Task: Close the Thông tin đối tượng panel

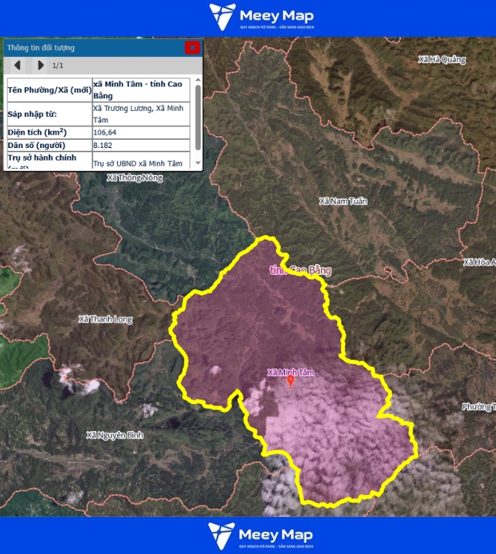Action: [x=192, y=47]
